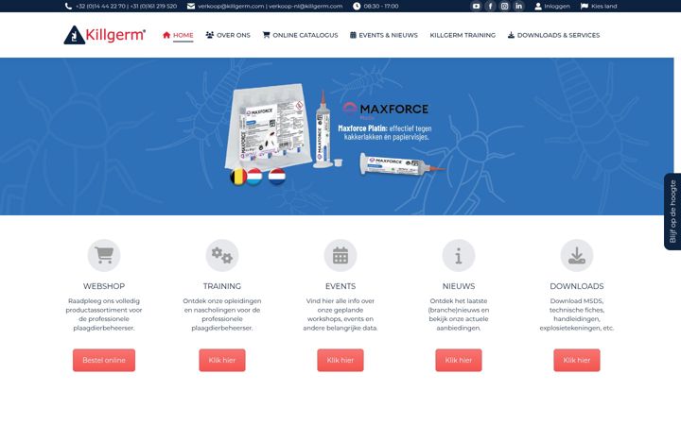
Task: Click the Killgerm logo
Action: pos(104,35)
